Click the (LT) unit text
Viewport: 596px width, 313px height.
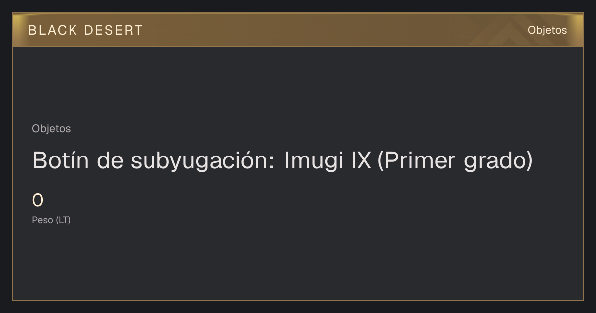point(63,220)
